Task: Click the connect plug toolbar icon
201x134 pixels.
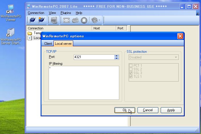Action: pyautogui.click(x=32, y=20)
